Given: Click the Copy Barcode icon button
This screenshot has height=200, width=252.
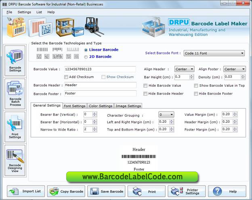Looking at the screenshot, I should click(x=66, y=191).
